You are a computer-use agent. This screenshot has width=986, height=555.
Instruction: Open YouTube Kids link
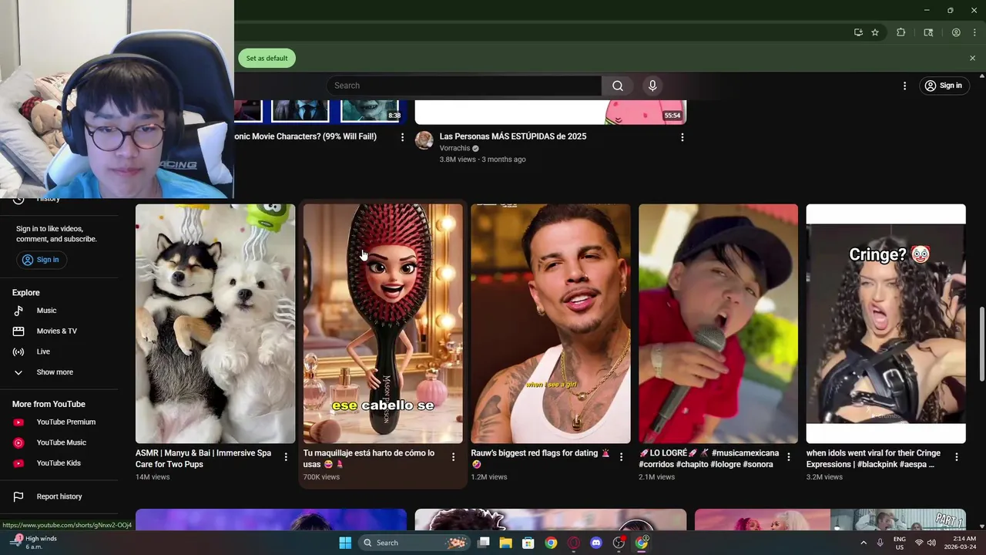[59, 463]
